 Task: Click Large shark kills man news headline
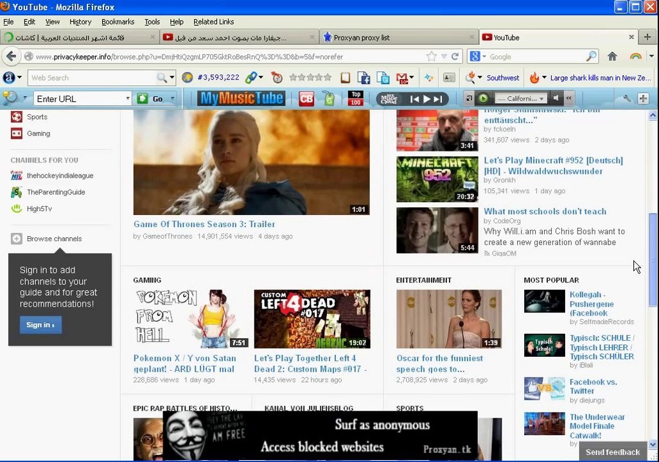pyautogui.click(x=601, y=78)
